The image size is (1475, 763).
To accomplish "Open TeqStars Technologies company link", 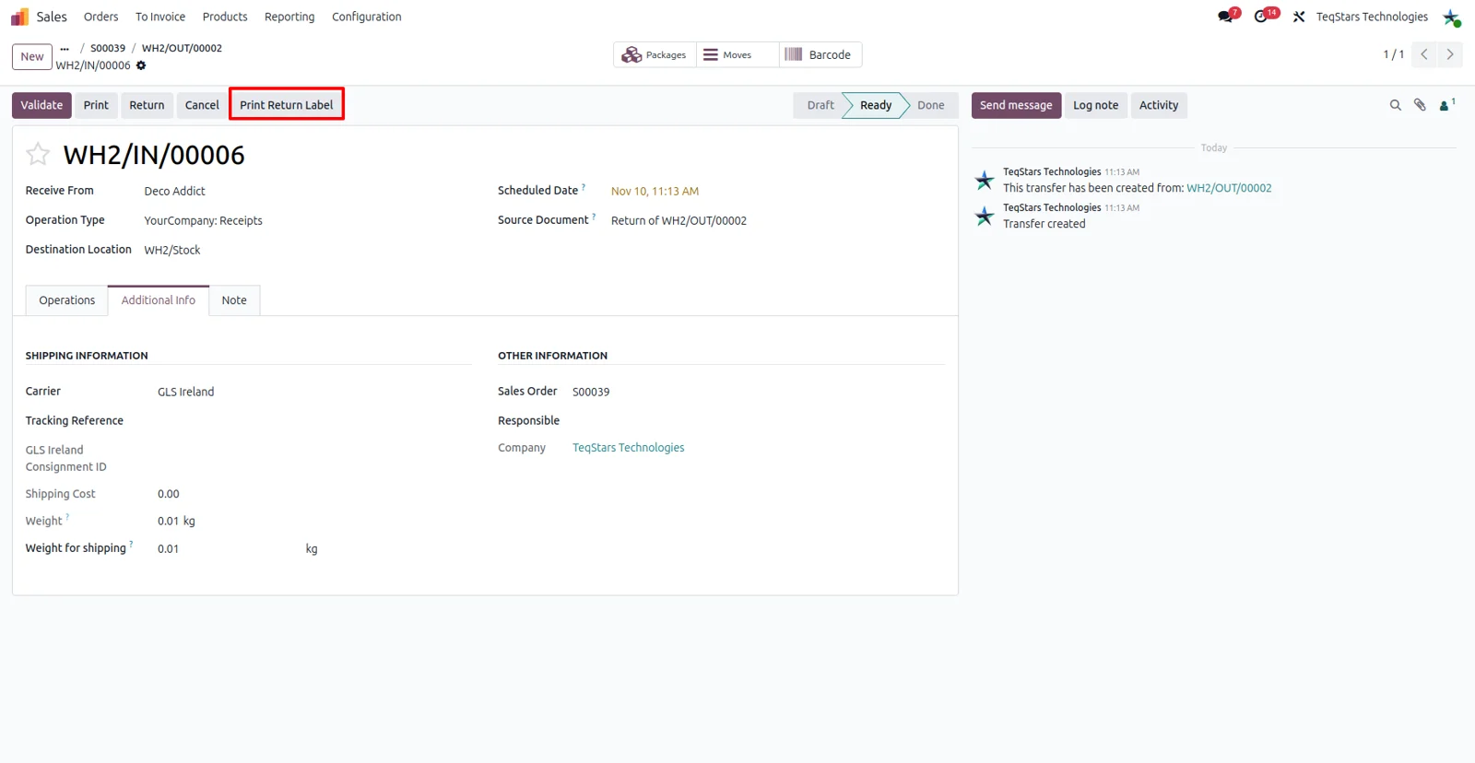I will pyautogui.click(x=629, y=448).
